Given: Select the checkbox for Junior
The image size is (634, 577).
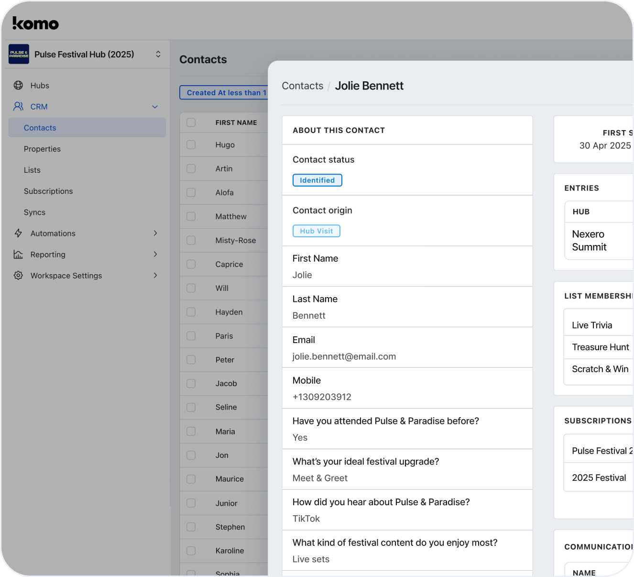Looking at the screenshot, I should (x=191, y=503).
